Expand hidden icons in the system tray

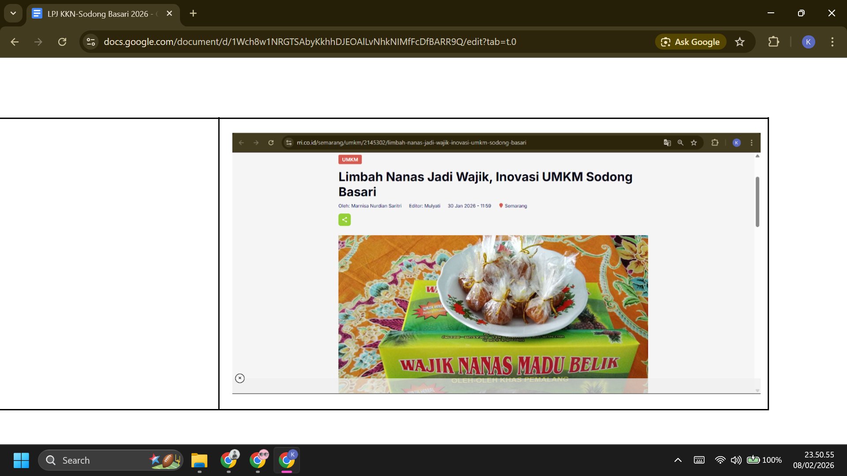(x=678, y=460)
